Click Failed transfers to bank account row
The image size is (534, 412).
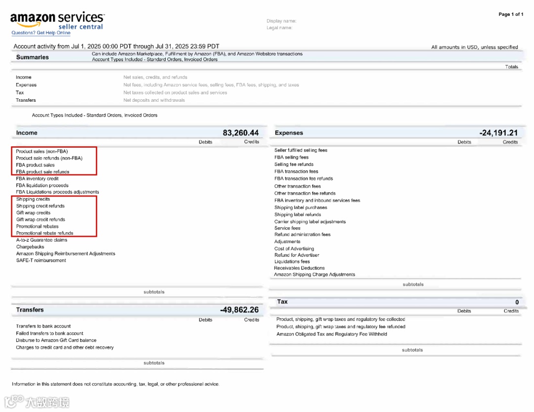pyautogui.click(x=49, y=333)
